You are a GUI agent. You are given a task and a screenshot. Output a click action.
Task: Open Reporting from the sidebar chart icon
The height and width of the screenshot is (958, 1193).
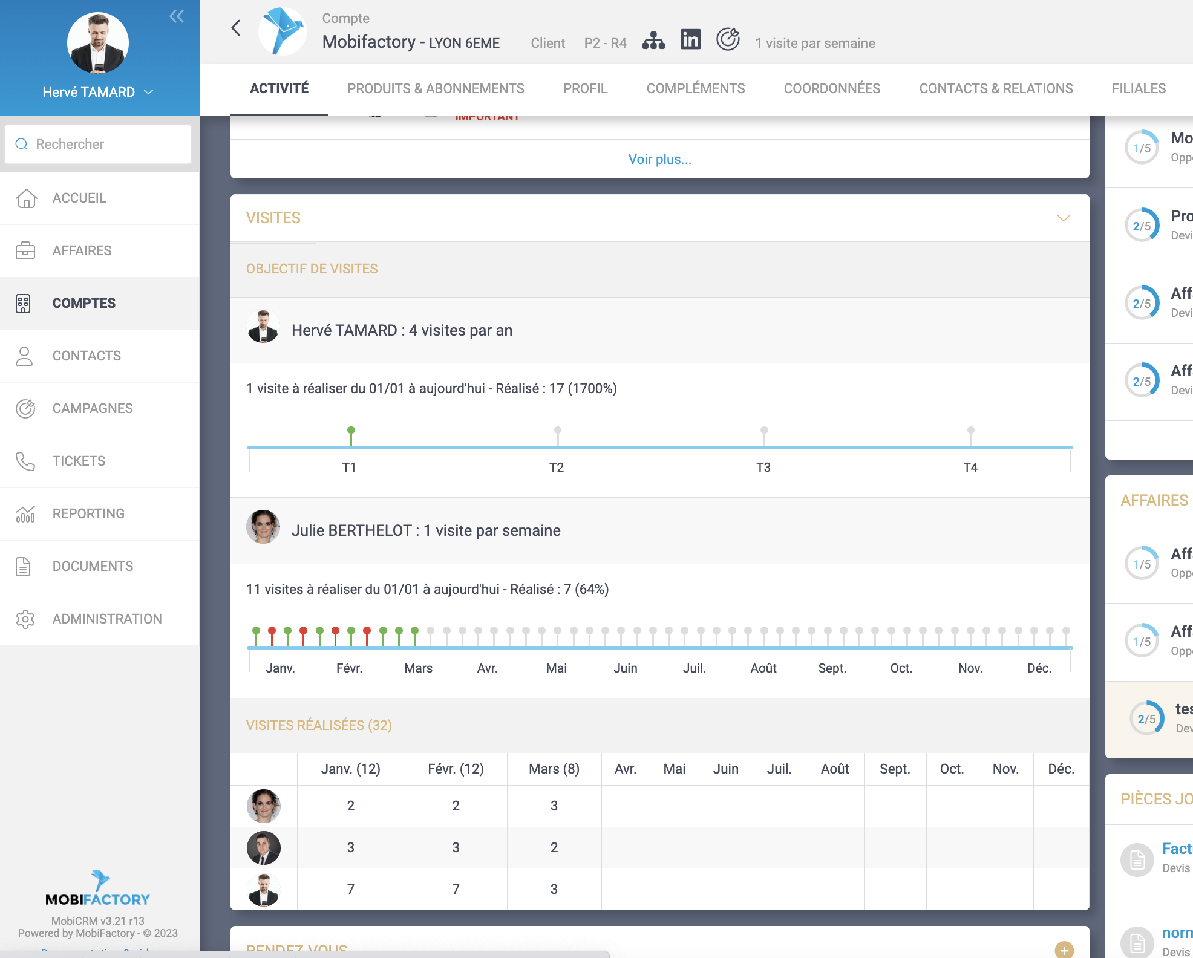(25, 513)
